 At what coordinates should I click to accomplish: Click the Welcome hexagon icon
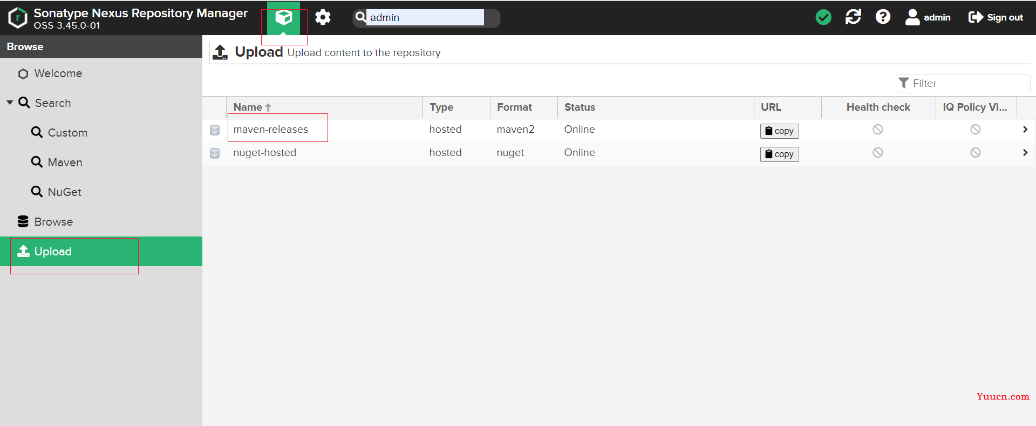click(23, 74)
